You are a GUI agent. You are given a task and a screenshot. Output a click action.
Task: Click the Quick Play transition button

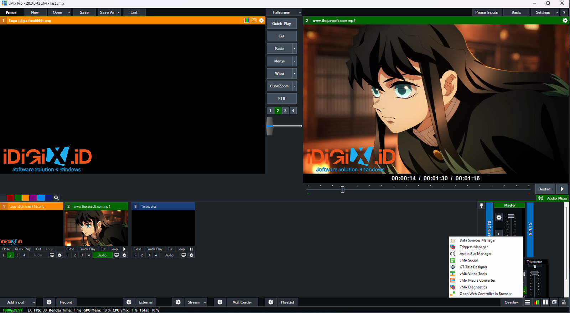point(281,24)
